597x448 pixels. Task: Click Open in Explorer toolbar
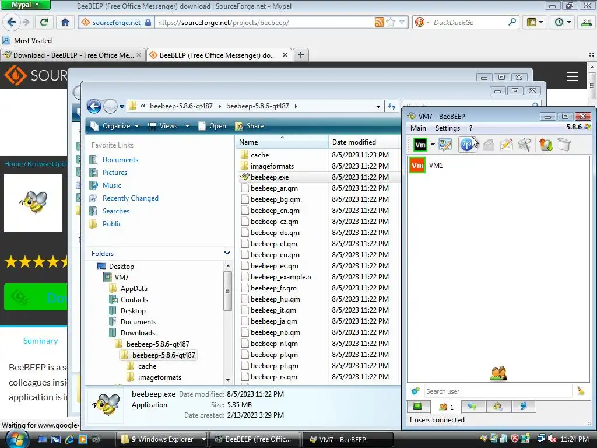point(212,126)
